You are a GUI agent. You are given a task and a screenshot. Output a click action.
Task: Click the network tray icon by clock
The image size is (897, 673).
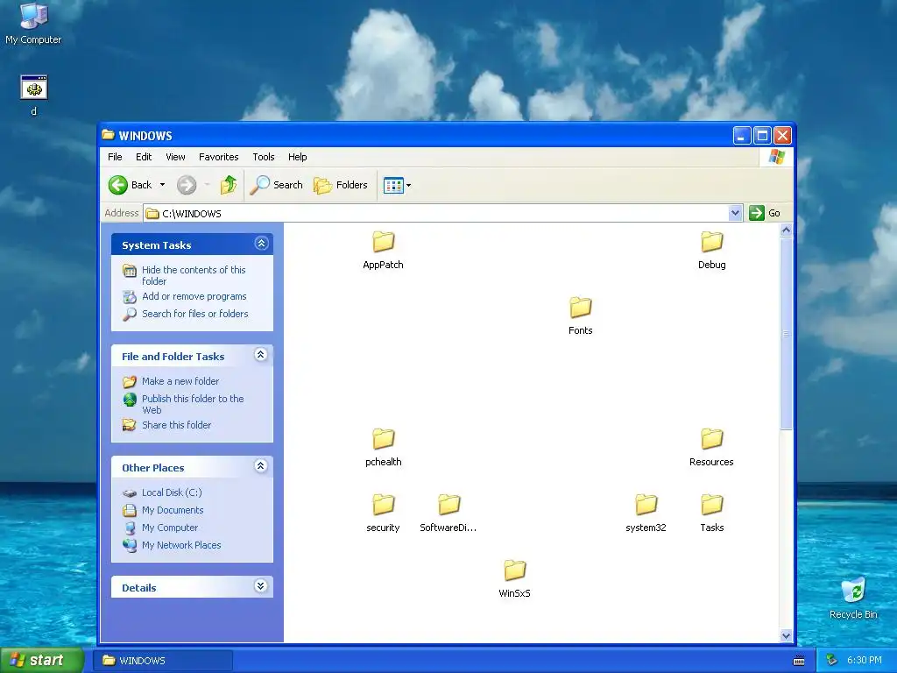point(832,661)
